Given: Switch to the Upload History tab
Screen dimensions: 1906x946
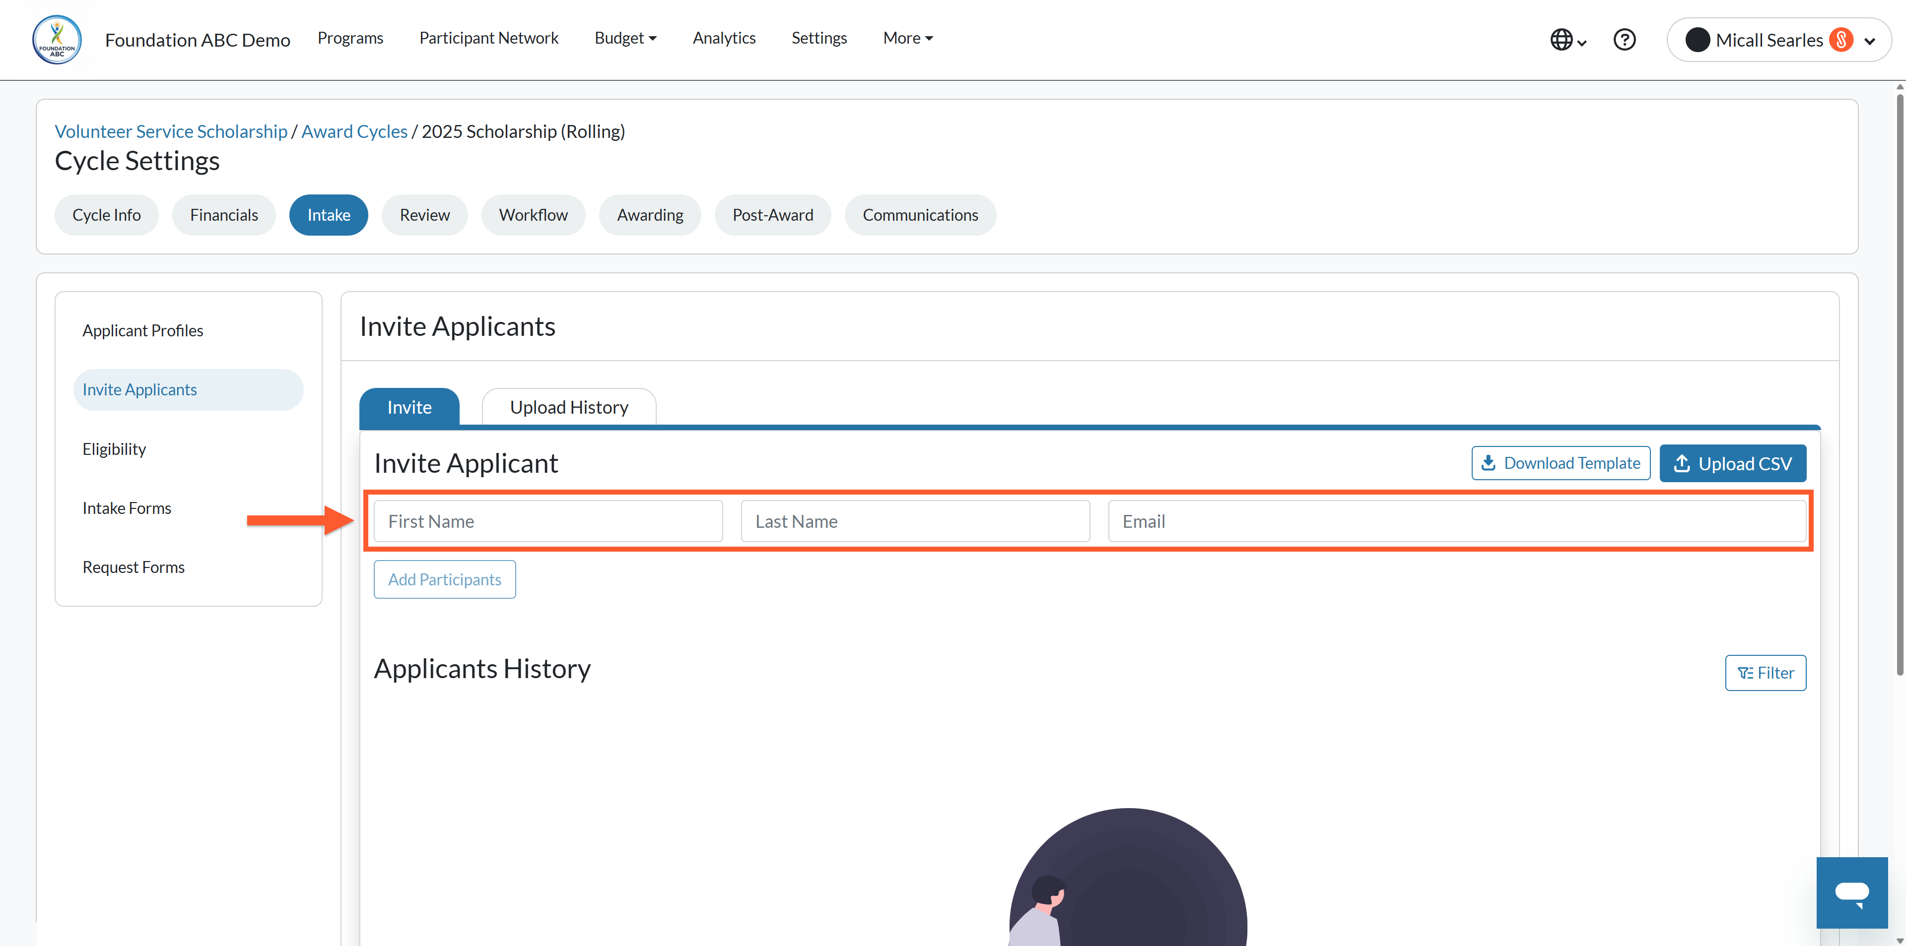Looking at the screenshot, I should (569, 407).
